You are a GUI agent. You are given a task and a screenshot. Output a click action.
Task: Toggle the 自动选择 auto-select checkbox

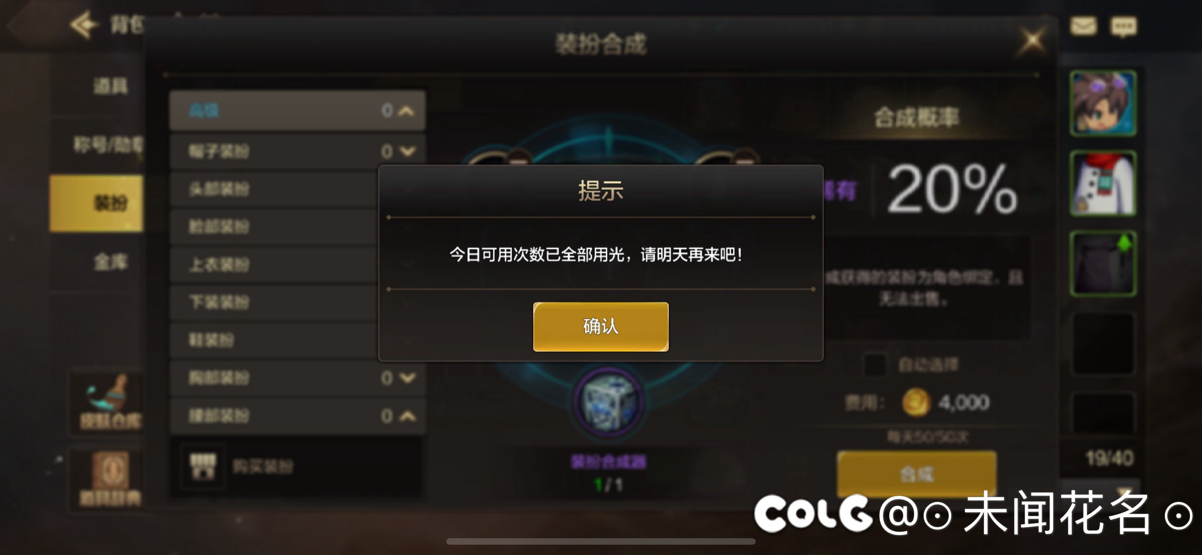pyautogui.click(x=874, y=364)
